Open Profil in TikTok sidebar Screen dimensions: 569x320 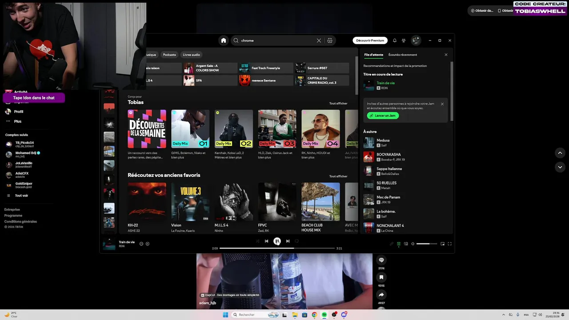point(14,112)
